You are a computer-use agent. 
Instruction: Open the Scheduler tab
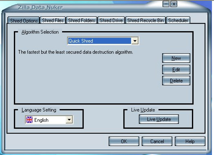(178, 20)
